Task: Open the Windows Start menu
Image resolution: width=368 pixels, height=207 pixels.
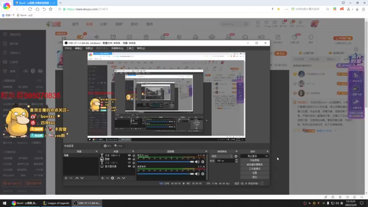Action: [5, 203]
